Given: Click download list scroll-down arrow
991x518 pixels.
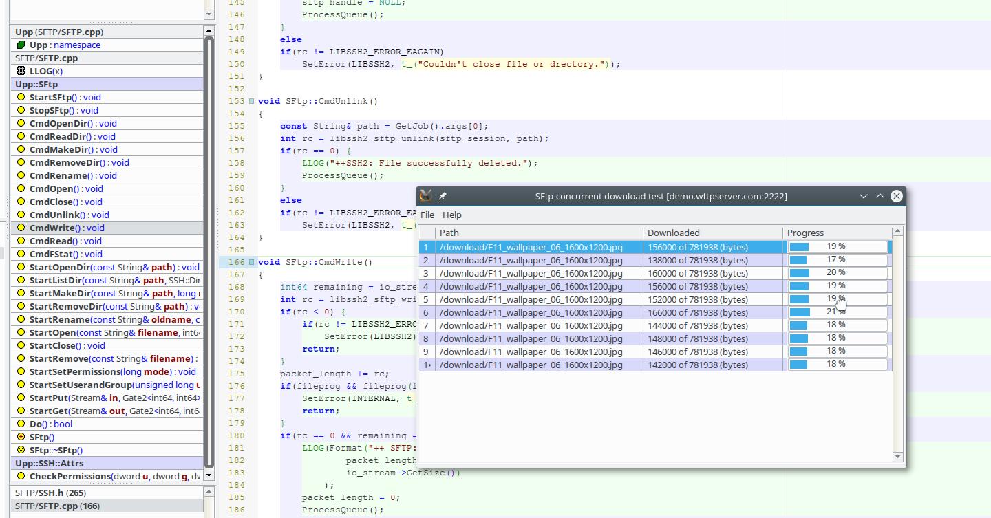Looking at the screenshot, I should click(x=897, y=457).
